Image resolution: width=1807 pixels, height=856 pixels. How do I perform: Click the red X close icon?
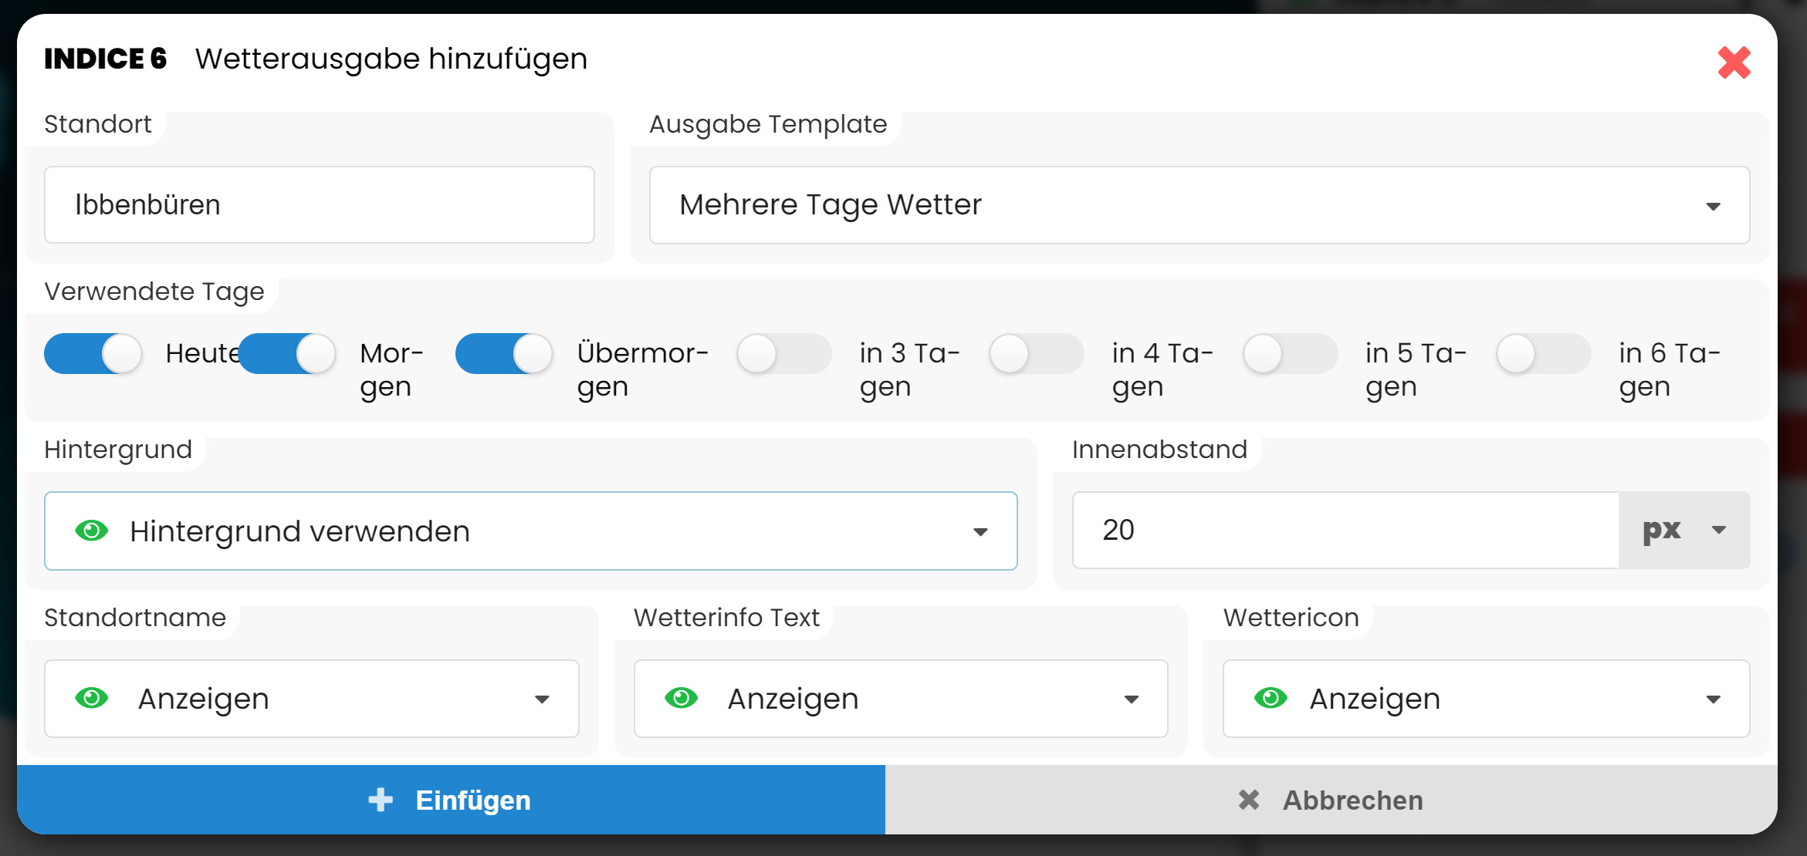click(1734, 62)
